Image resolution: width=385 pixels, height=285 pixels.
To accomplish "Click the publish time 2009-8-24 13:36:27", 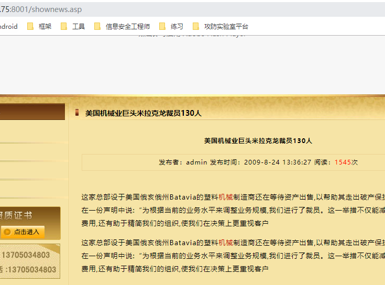I will (x=278, y=162).
